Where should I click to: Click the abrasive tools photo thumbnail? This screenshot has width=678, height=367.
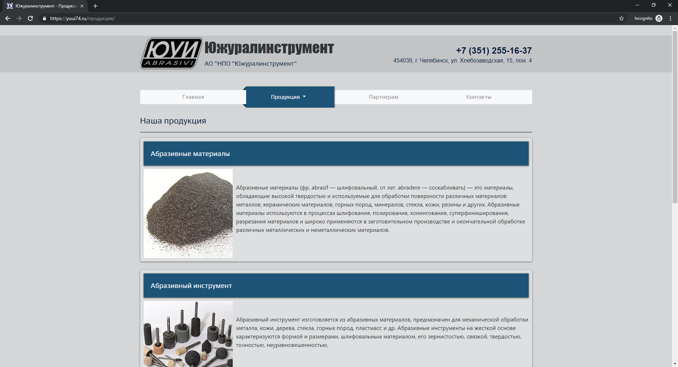click(x=188, y=334)
